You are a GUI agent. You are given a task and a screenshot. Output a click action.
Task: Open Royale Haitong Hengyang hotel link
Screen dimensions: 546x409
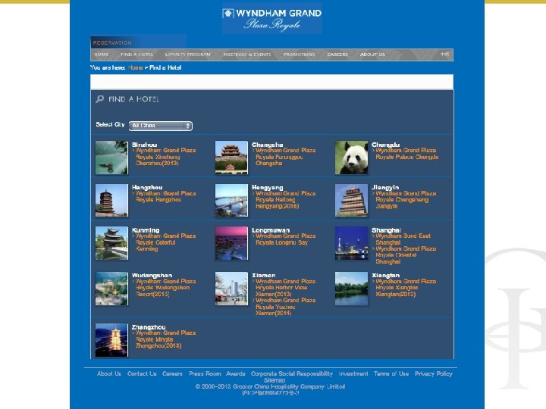[x=286, y=200]
